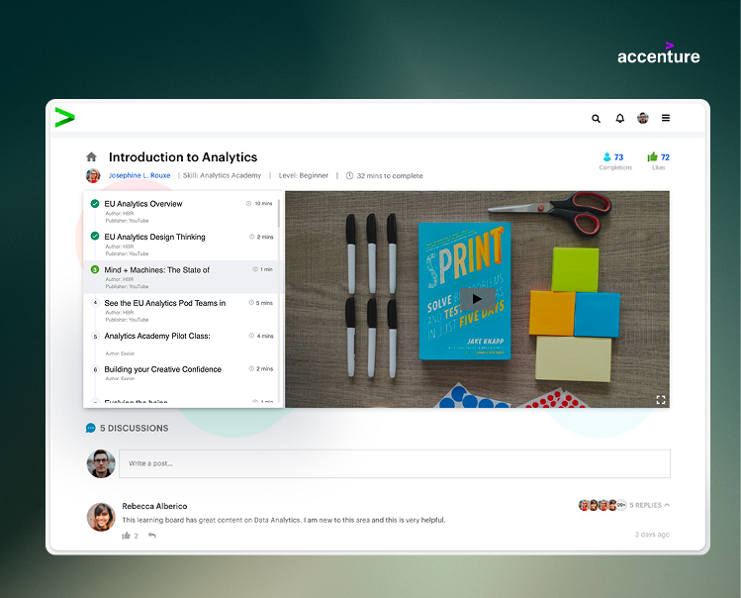Go home via the house icon
Image resolution: width=741 pixels, height=598 pixels.
pos(91,156)
